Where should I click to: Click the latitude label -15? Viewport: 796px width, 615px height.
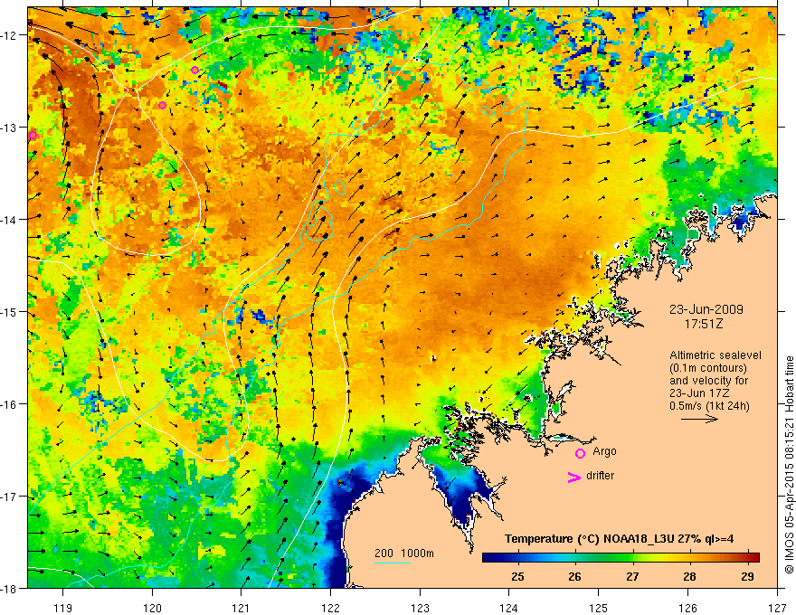pos(10,312)
